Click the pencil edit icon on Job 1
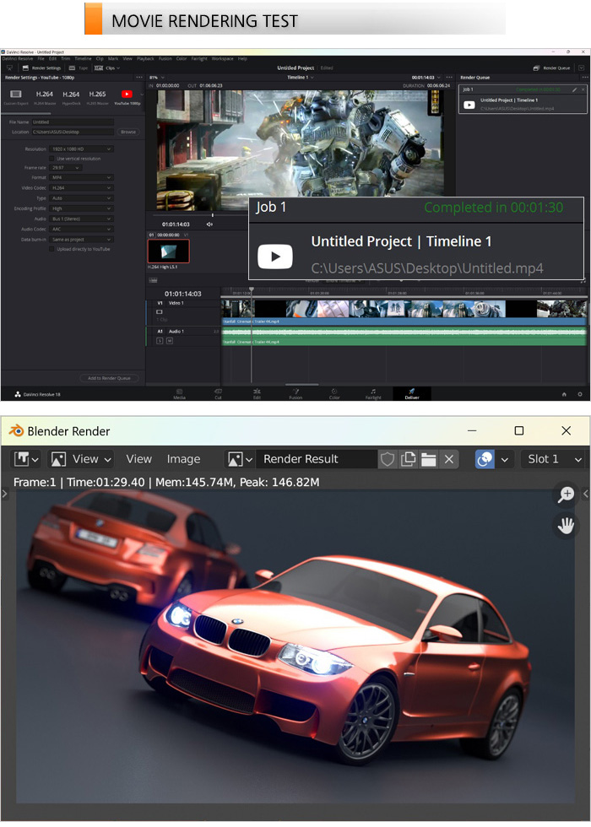Image resolution: width=591 pixels, height=827 pixels. point(574,89)
